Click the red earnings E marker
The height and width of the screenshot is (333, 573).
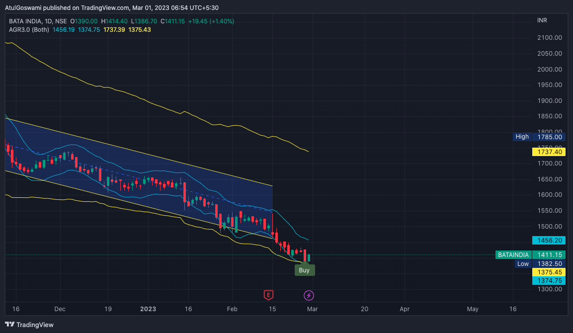[268, 295]
